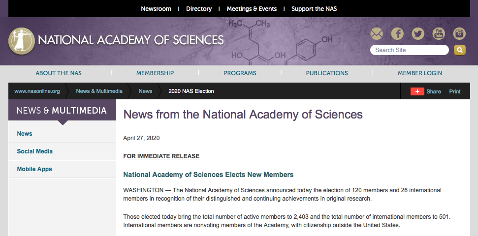This screenshot has height=236, width=478.
Task: Expand the Publications navigation menu
Action: pos(327,73)
